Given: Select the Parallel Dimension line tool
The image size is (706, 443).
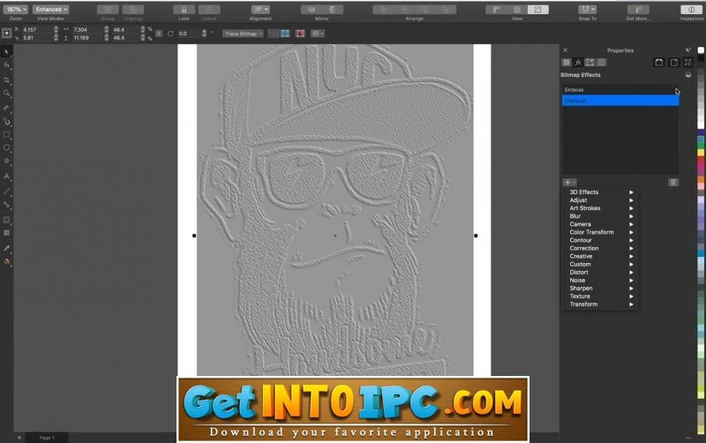Looking at the screenshot, I should point(6,191).
